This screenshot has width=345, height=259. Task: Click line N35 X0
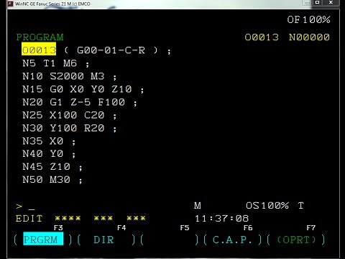point(49,141)
